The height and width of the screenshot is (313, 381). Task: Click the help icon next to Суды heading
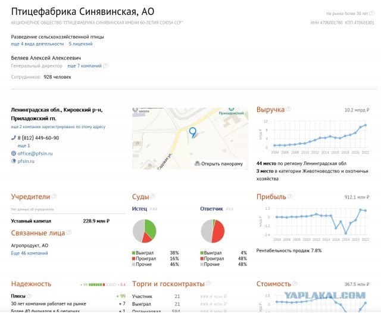(x=153, y=196)
